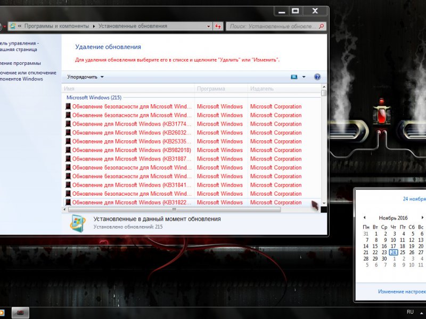
Task: Collapse the Microsoft Windows (215) group
Action: click(94, 97)
